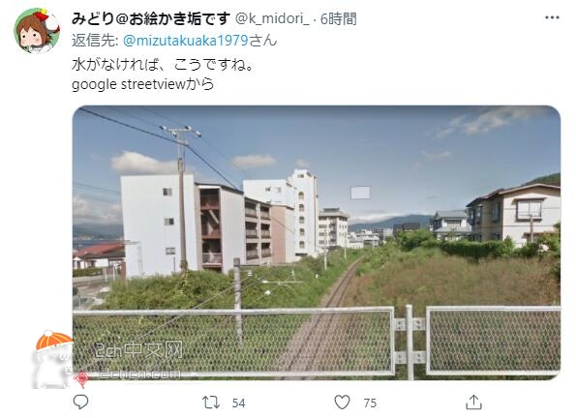The width and height of the screenshot is (576, 418).
Task: Retweet this post via arrows icon
Action: (x=211, y=403)
